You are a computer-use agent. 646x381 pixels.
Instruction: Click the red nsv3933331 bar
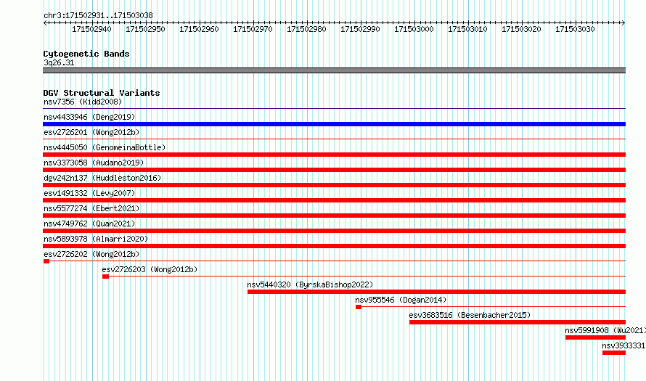[x=614, y=353]
